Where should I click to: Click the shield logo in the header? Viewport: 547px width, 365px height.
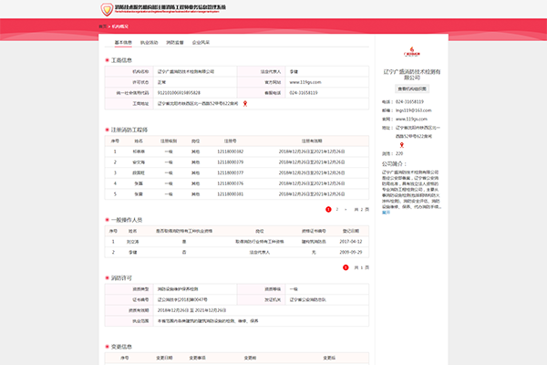pos(107,9)
